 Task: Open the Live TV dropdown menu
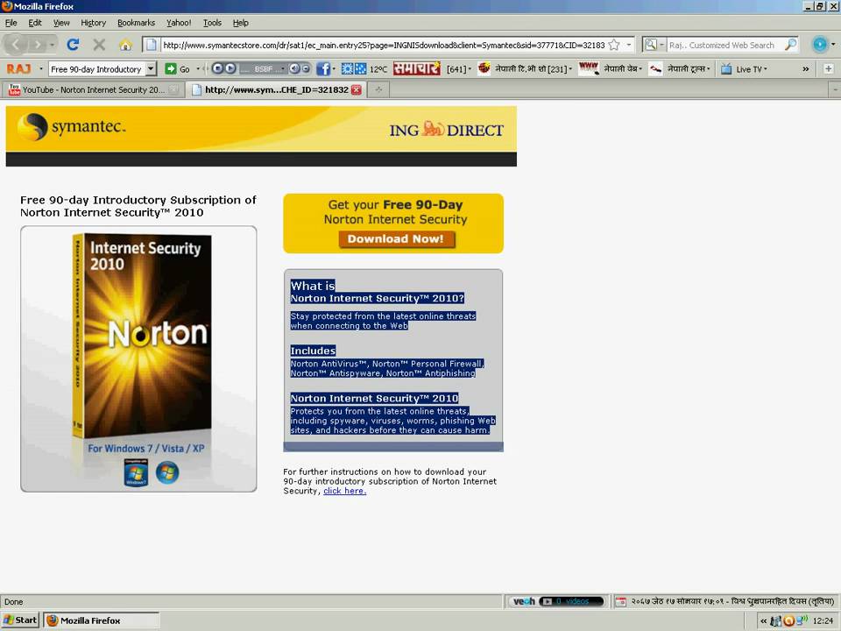766,68
